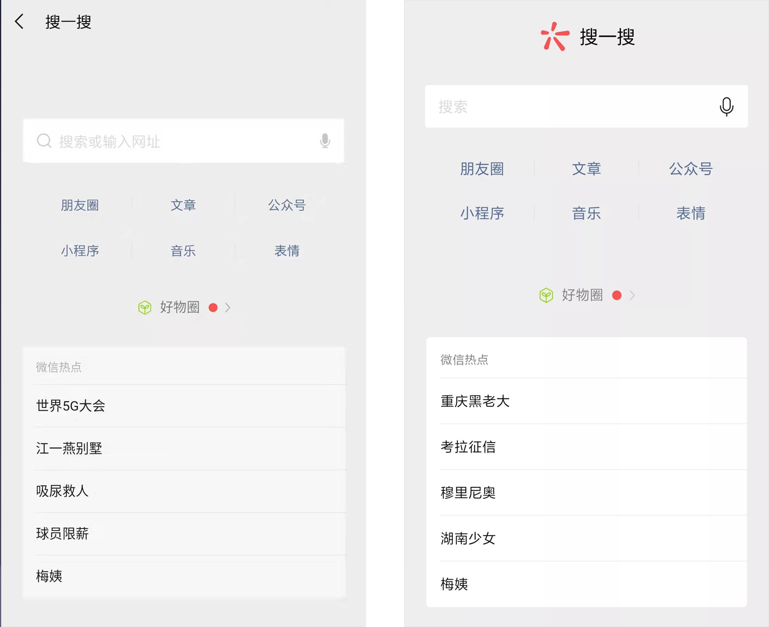Screen dimensions: 769x627
Task: Select 表情 category in right screen
Action: tap(691, 213)
